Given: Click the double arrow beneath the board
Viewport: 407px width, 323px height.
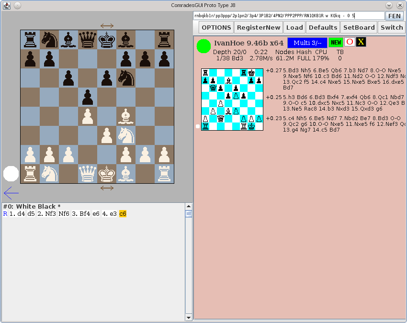Looking at the screenshot, I should pos(107,188).
